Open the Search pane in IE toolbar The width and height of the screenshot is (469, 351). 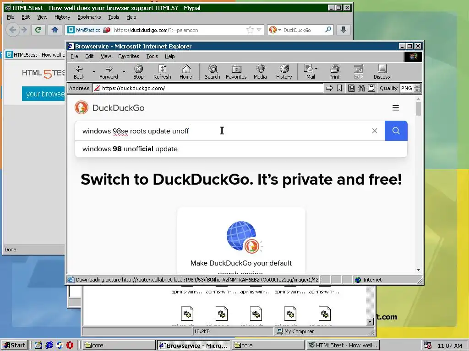click(213, 72)
